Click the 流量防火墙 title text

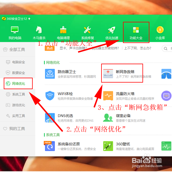pos(125,94)
